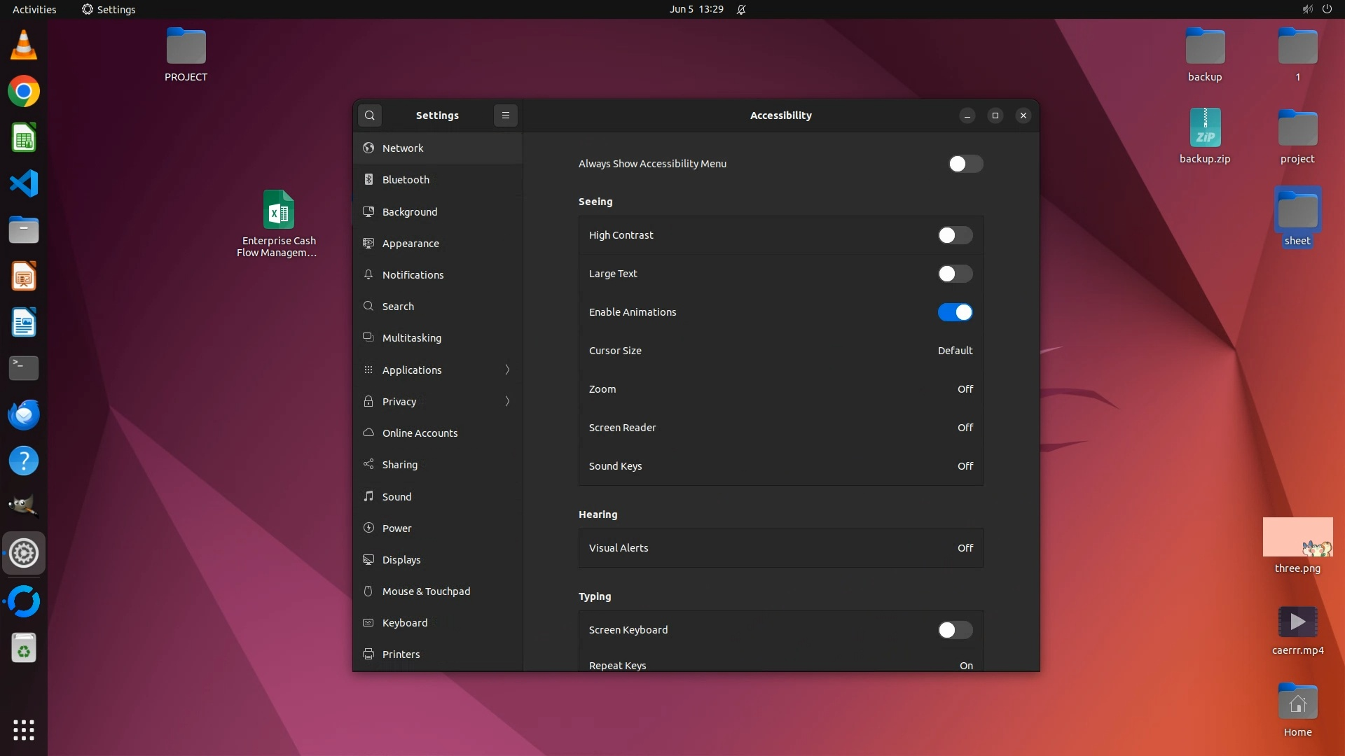This screenshot has height=756, width=1345.
Task: Toggle High Contrast switch
Action: coord(955,235)
